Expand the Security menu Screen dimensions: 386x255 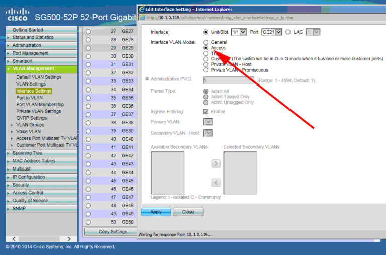tap(8, 185)
